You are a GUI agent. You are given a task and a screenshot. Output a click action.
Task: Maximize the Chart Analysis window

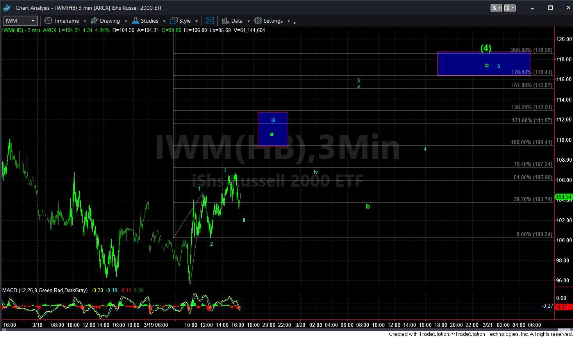coord(550,8)
